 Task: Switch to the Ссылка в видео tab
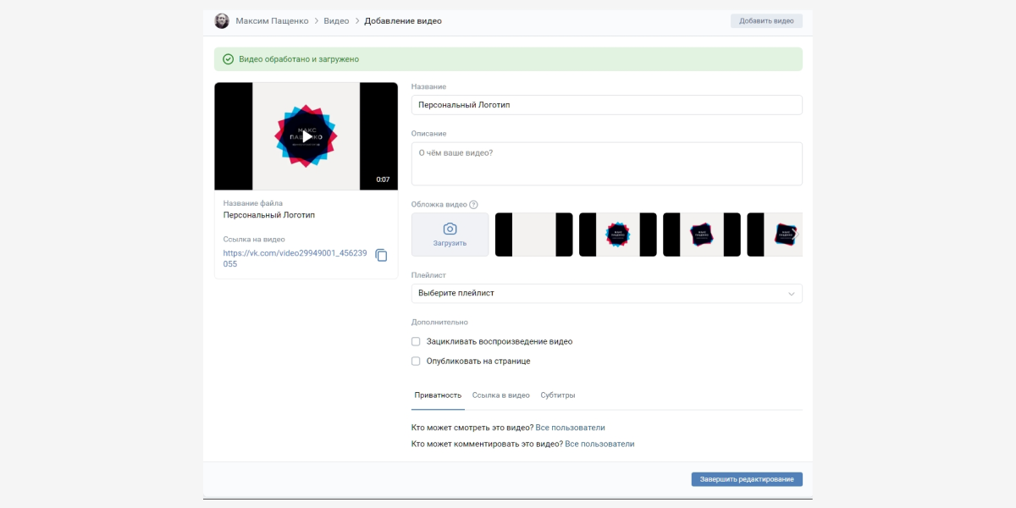[x=501, y=395]
